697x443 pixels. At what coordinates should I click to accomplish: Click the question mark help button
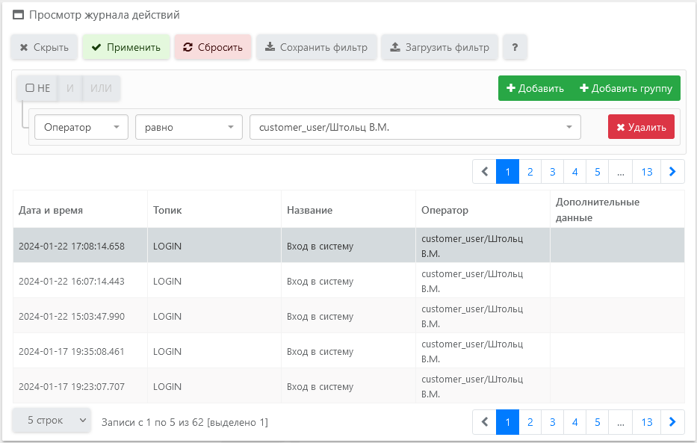click(x=515, y=47)
